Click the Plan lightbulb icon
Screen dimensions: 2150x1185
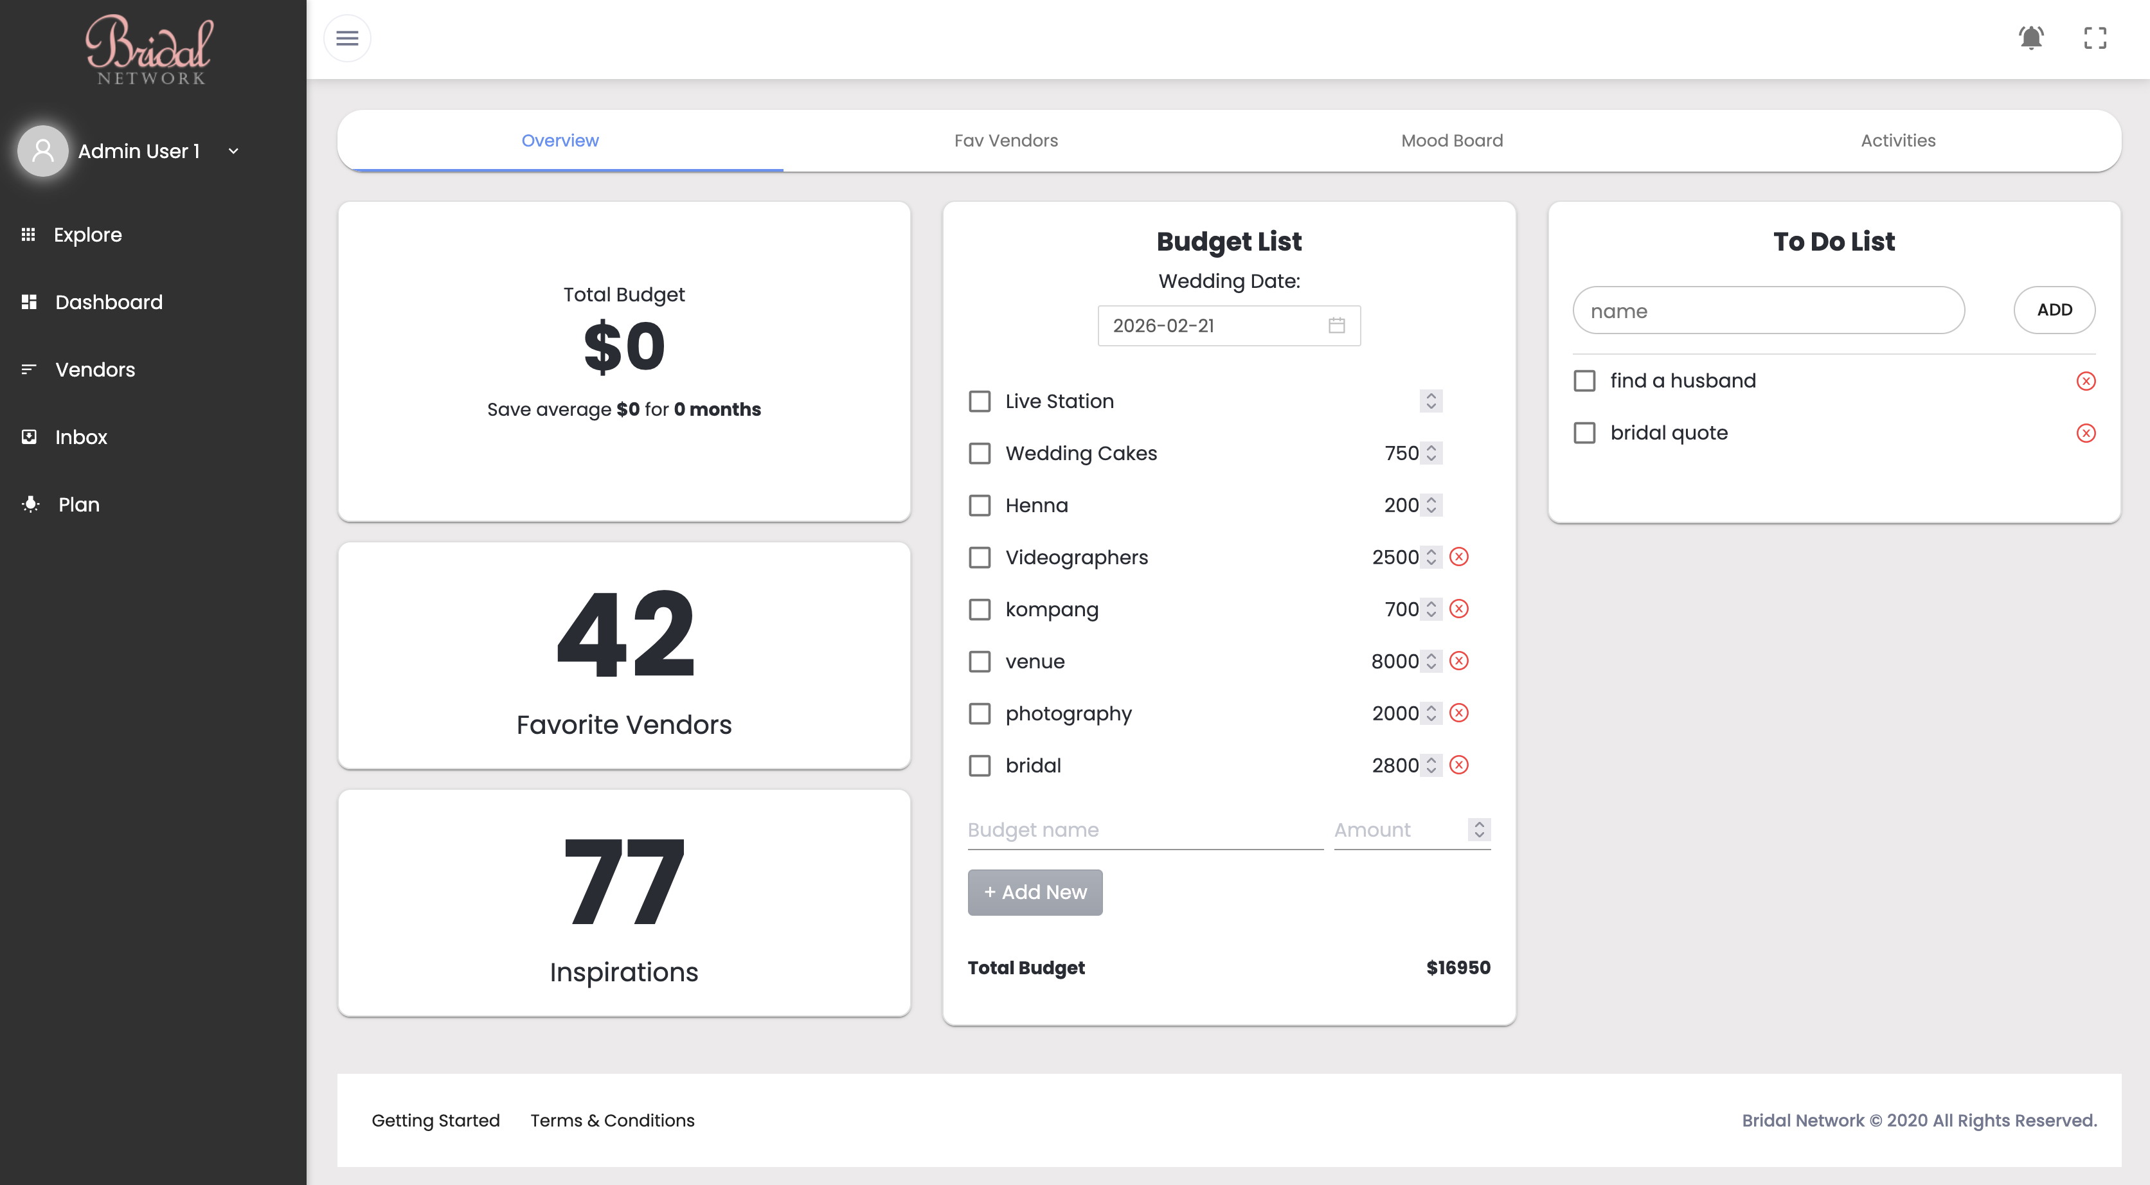click(x=31, y=504)
